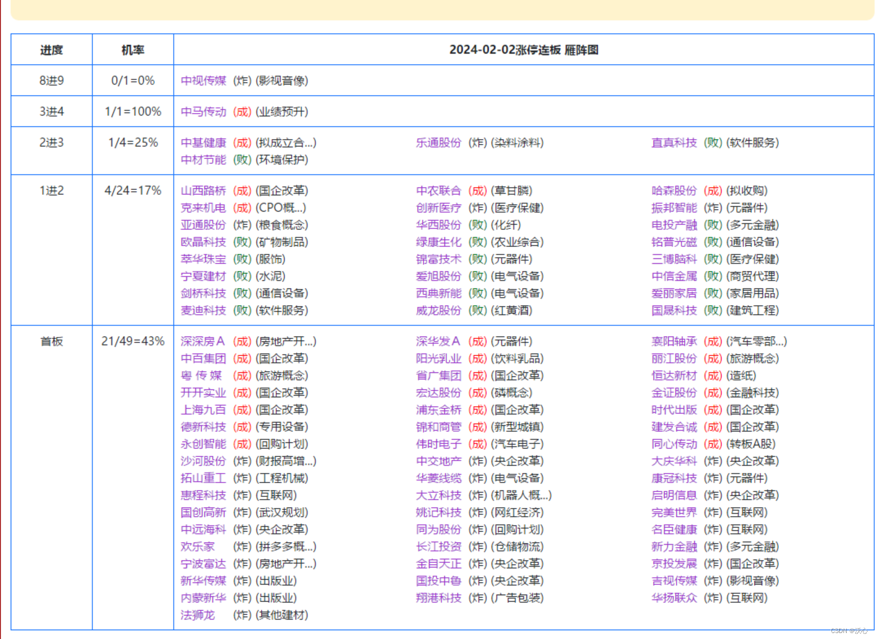Screen dimensions: 876x639
Task: Click the 金证股份 link
Action: (x=674, y=393)
